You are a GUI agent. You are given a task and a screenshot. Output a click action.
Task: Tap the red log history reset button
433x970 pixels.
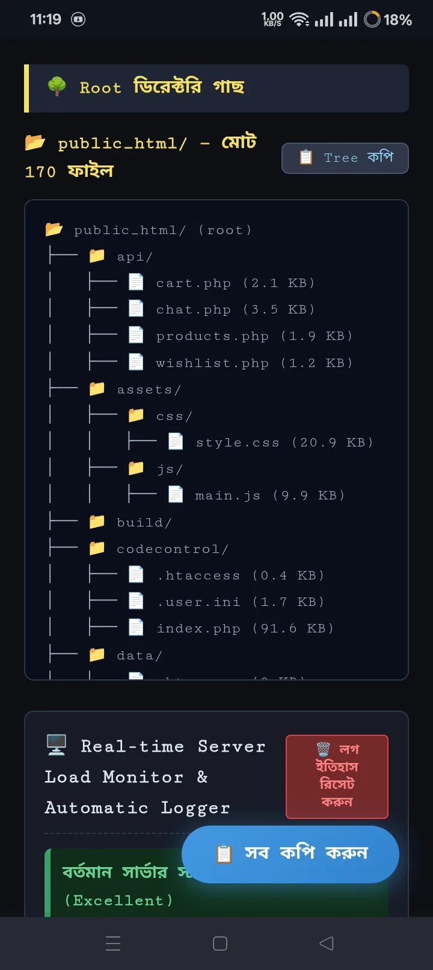click(x=337, y=776)
